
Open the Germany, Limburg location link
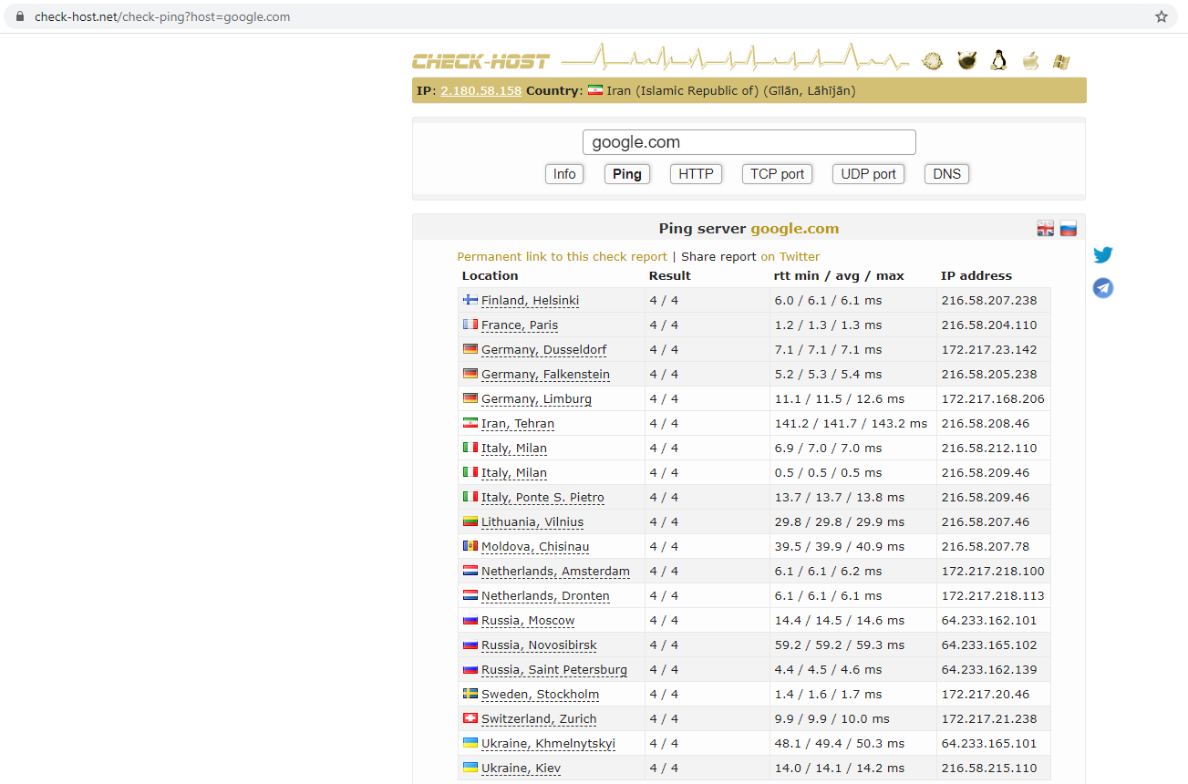[x=536, y=399]
